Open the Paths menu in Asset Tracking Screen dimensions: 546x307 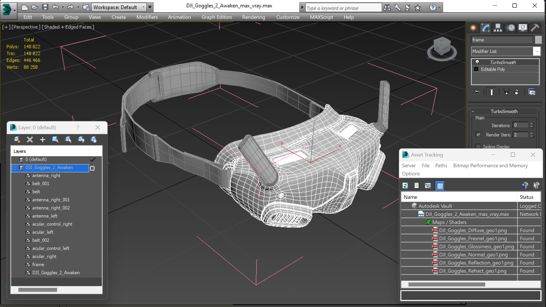(441, 166)
